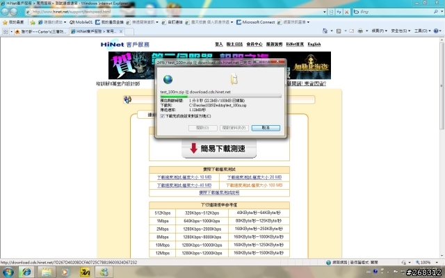Click the download progress bar in dialog

coord(221,97)
